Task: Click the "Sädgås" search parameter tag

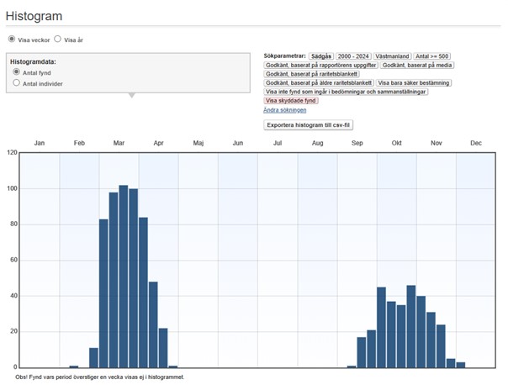Action: (x=320, y=55)
